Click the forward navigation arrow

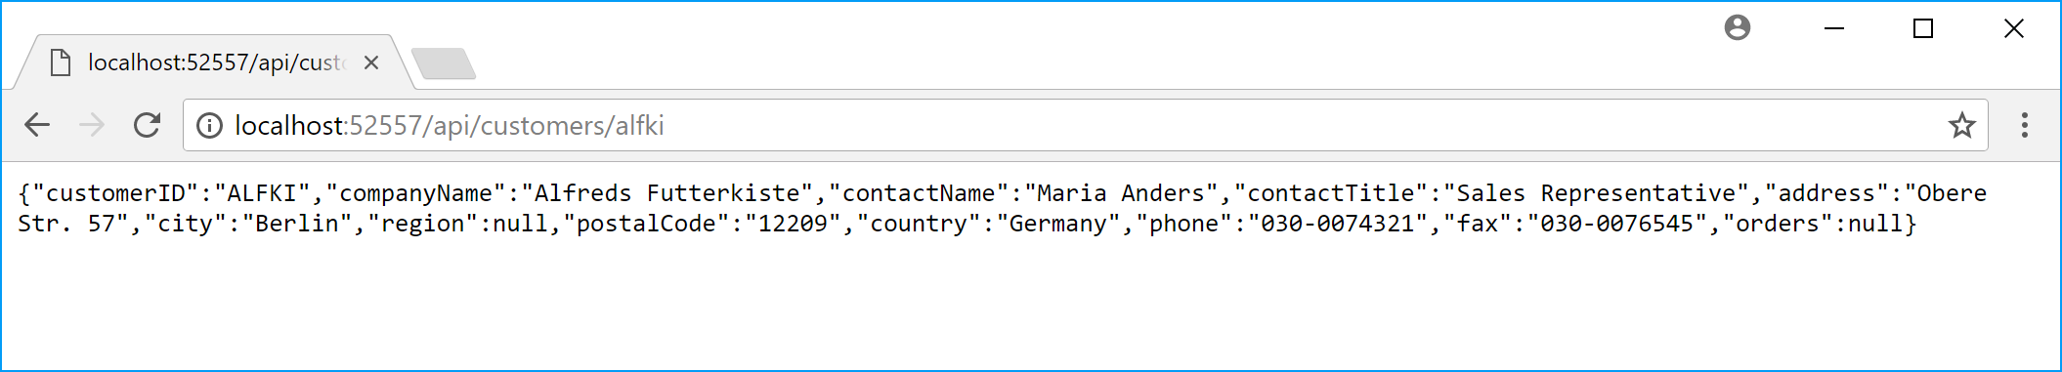tap(92, 125)
